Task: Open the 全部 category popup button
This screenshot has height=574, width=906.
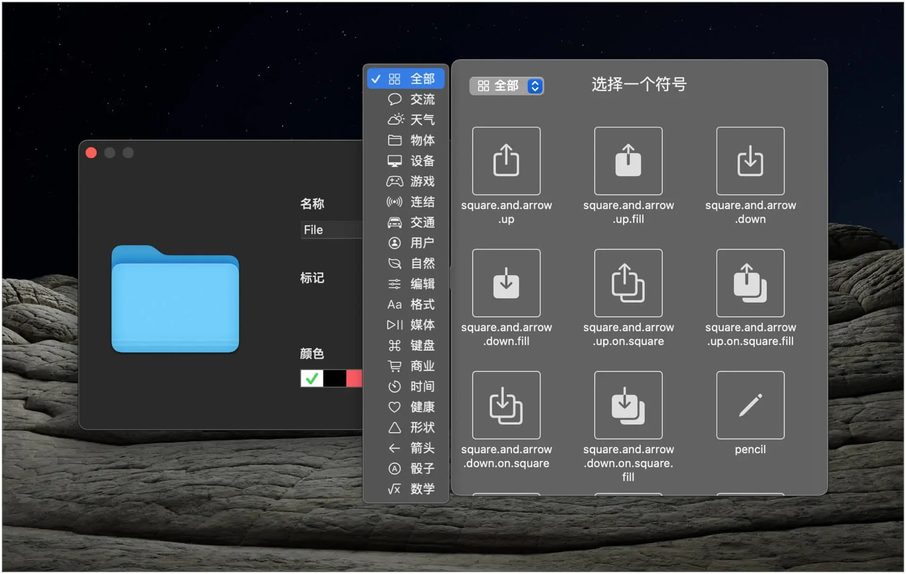Action: [x=506, y=86]
